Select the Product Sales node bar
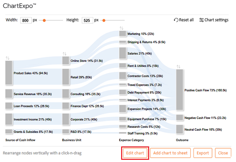Screen dimensions: 236x162 pos(9,73)
